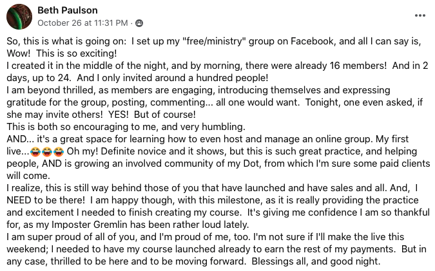Open the three-dot post options menu
The width and height of the screenshot is (435, 271).
click(420, 15)
